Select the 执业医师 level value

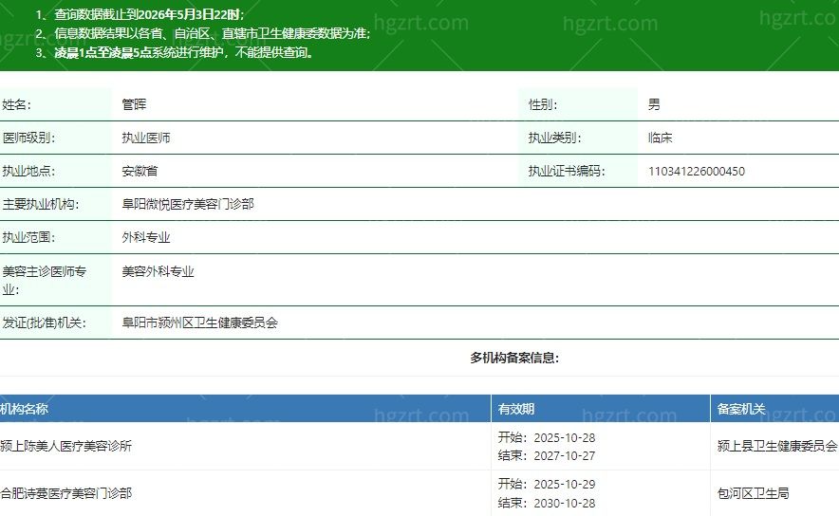click(x=146, y=138)
